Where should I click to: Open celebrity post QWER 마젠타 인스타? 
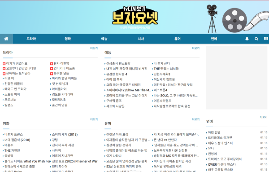pyautogui.click(x=222, y=164)
